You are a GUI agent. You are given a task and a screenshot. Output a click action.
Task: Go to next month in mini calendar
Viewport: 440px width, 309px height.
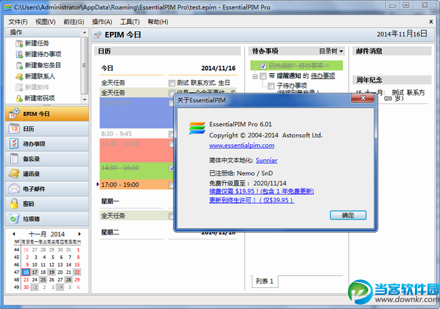(79, 234)
